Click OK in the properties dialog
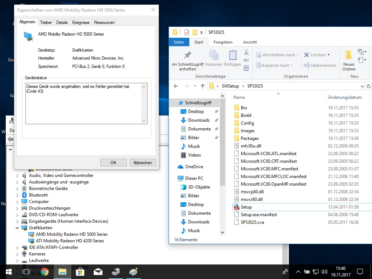Screen dimensions: 372x279 tap(113, 162)
